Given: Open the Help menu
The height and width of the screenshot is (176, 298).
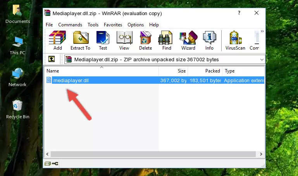Looking at the screenshot, I should [x=154, y=25].
